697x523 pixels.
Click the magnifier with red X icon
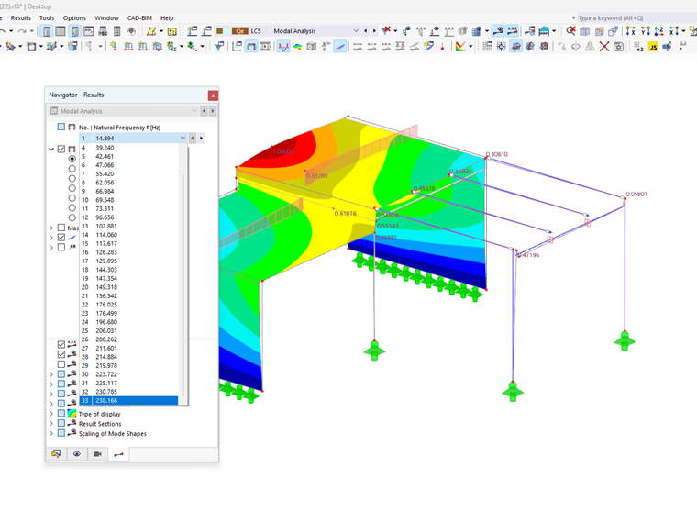click(x=570, y=30)
